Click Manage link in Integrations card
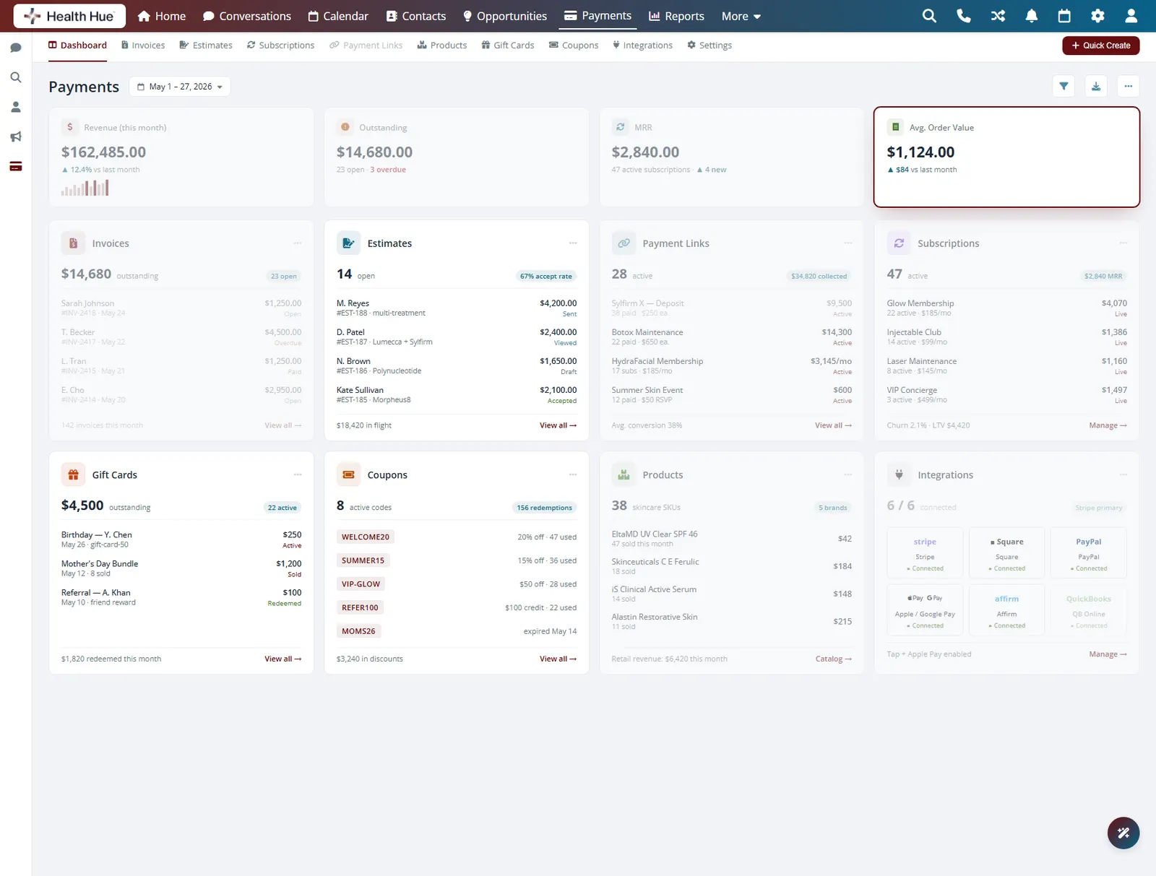 [x=1108, y=654]
